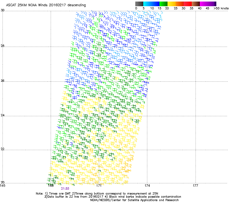This screenshot has width=230, height=202.
Task: Click the yellow 20–25 knots color band
Action: [x=172, y=4]
